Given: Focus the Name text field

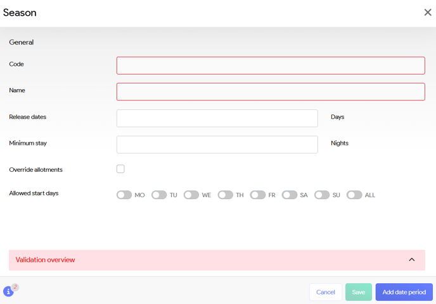Looking at the screenshot, I should [x=271, y=92].
